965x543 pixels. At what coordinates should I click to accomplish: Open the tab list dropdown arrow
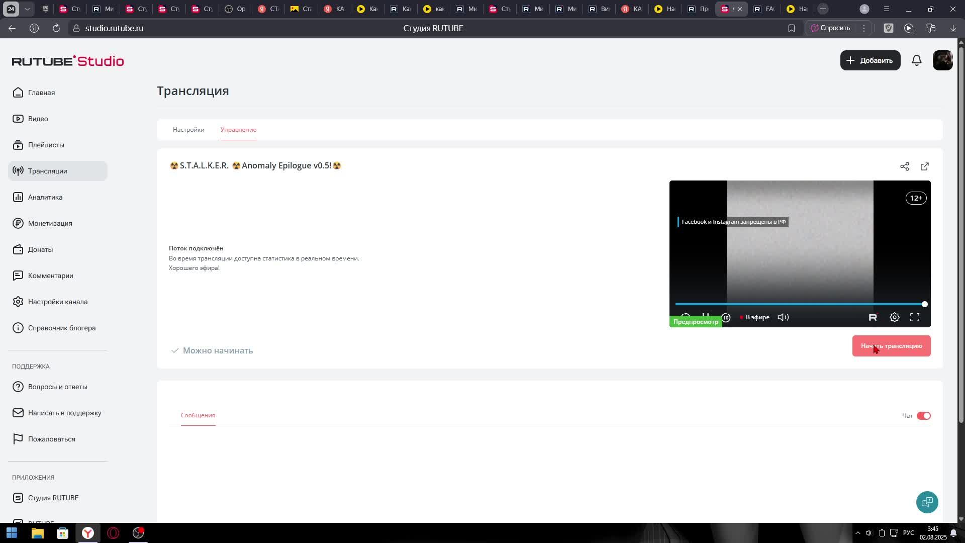pyautogui.click(x=27, y=9)
